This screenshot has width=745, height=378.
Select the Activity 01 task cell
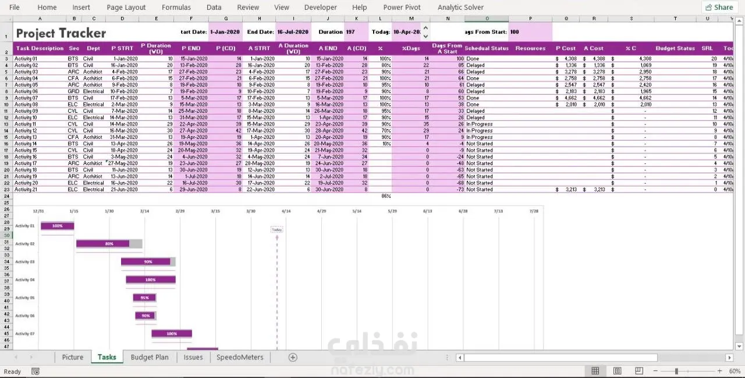[40, 59]
